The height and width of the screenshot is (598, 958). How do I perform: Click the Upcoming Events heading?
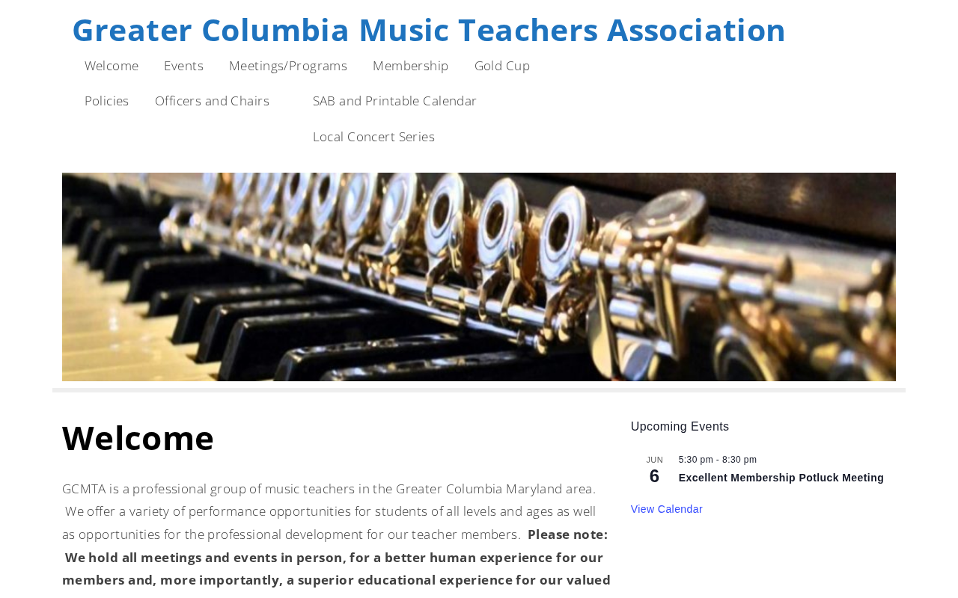(680, 427)
